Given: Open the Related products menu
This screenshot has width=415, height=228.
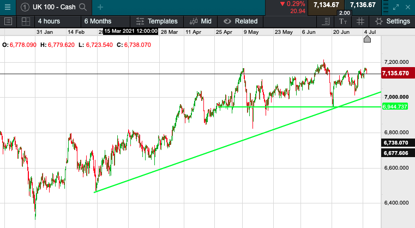Looking at the screenshot, I should click(240, 21).
